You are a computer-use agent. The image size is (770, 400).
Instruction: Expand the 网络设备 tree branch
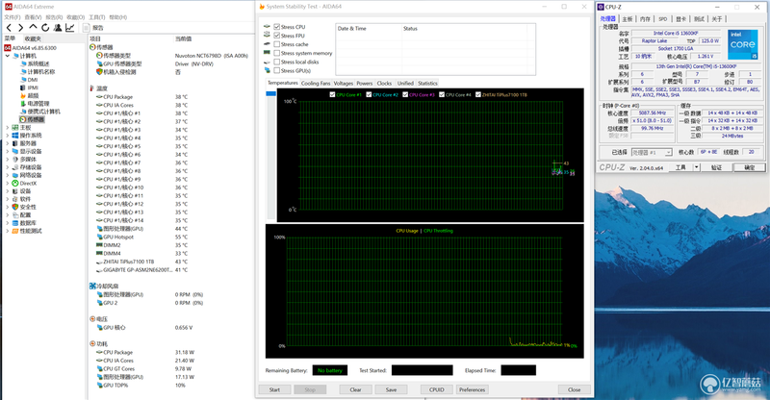click(x=8, y=175)
